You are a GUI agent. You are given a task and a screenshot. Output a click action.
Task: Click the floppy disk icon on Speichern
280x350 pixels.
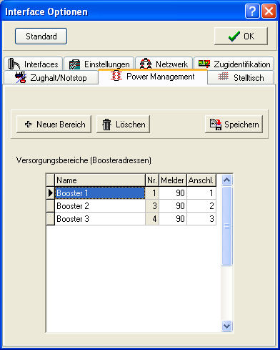tap(216, 125)
